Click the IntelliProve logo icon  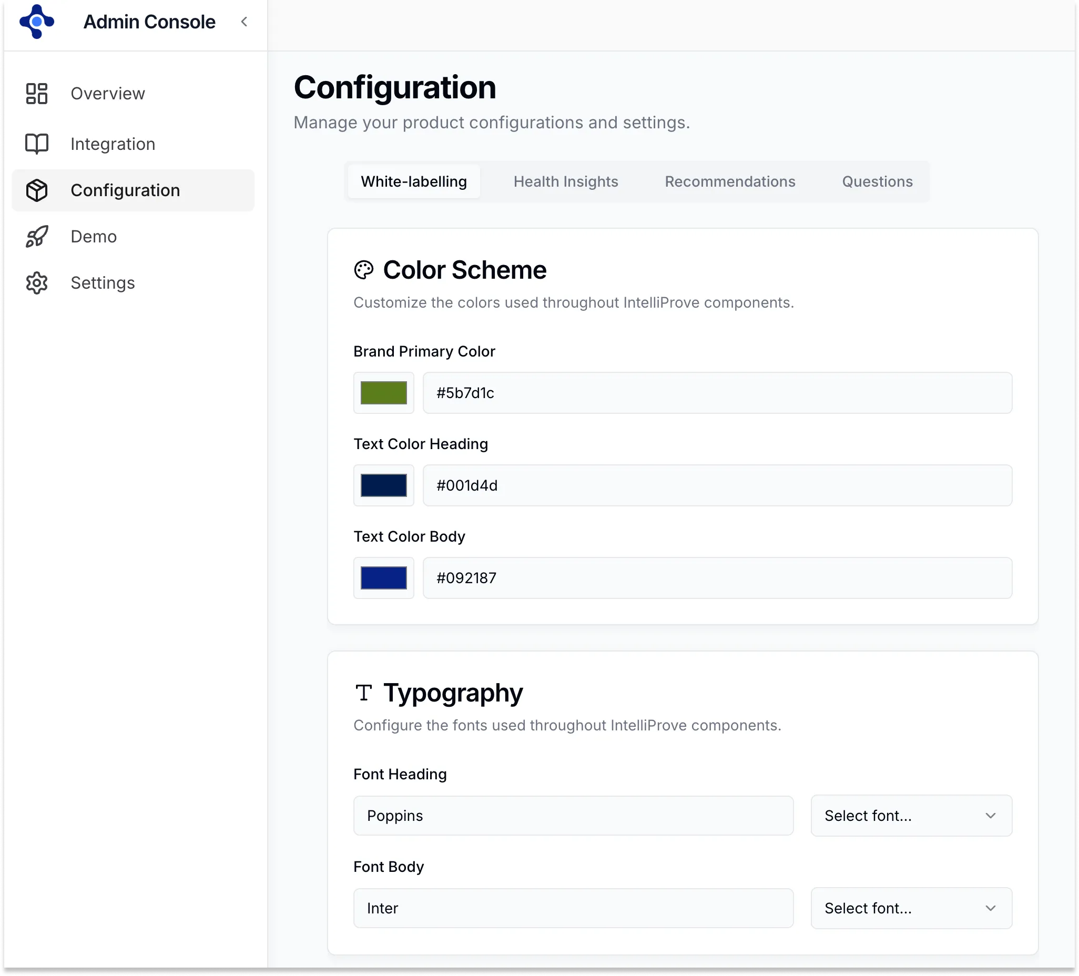pos(36,22)
